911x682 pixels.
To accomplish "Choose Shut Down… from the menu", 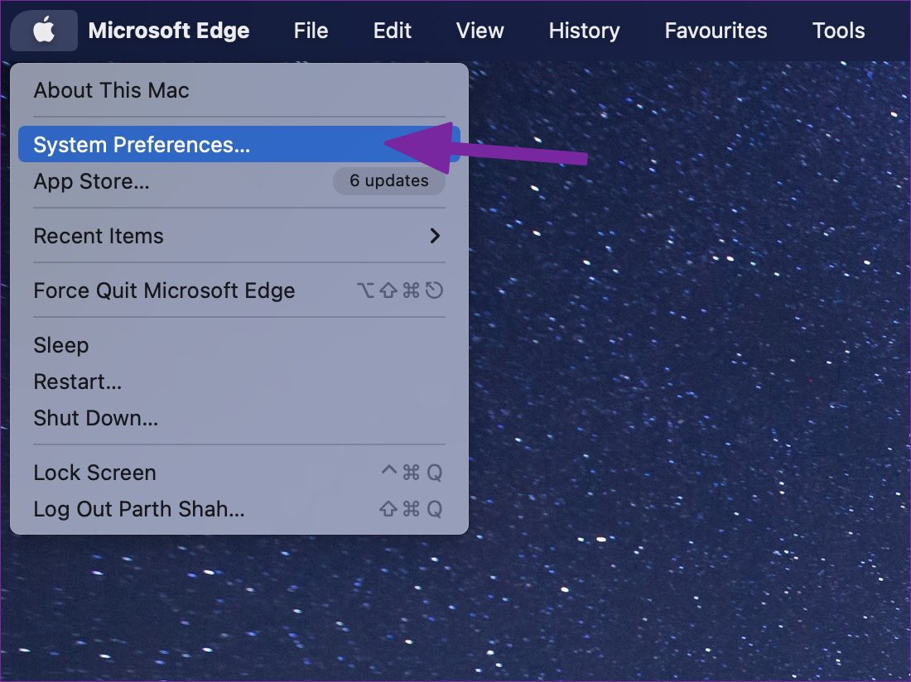I will click(239, 418).
